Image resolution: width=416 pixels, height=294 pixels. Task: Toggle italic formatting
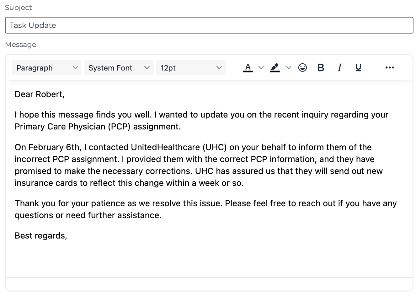tap(339, 68)
